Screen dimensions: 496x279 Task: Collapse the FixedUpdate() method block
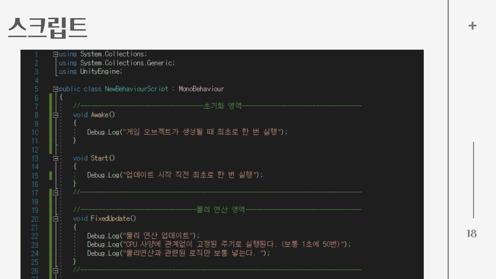click(x=56, y=219)
